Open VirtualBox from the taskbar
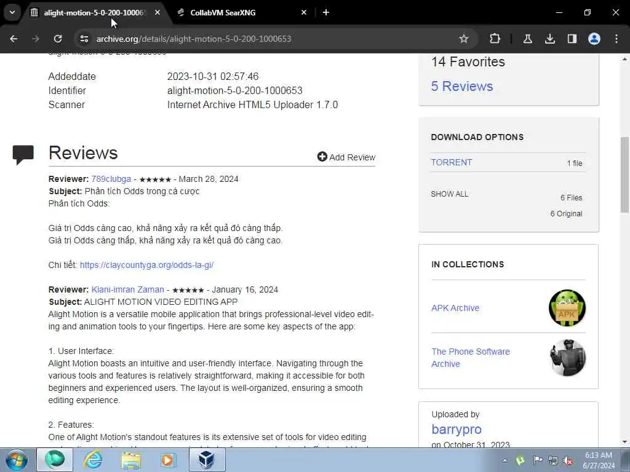Image resolution: width=630 pixels, height=472 pixels. [x=207, y=460]
